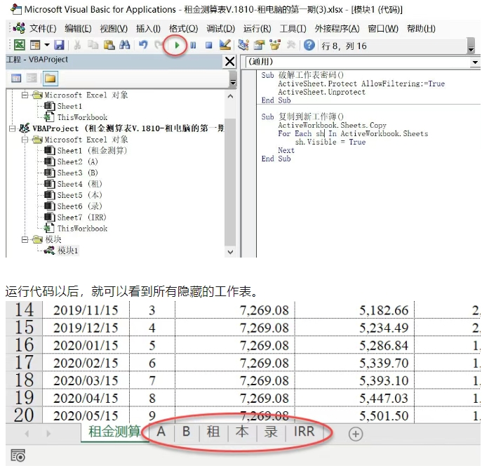Click the Undo arrow in the toolbar
The image size is (489, 473).
(x=143, y=45)
